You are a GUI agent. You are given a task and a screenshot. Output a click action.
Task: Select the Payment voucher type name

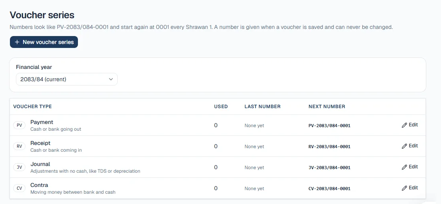coord(42,122)
